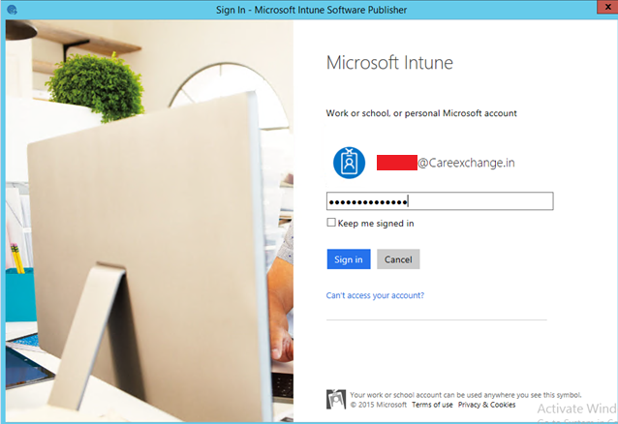Select the work account badge icon
The image size is (618, 424).
(349, 163)
